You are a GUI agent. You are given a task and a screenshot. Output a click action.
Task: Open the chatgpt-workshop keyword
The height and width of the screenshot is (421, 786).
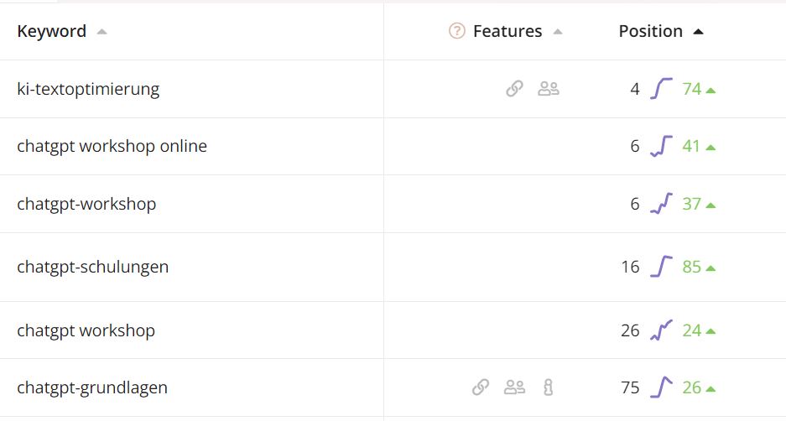86,204
